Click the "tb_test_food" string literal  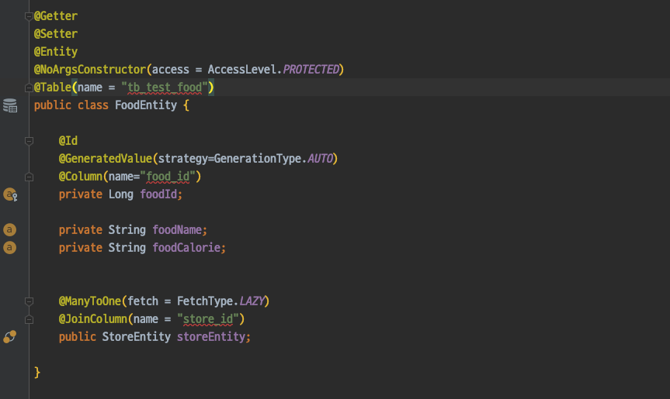[165, 88]
